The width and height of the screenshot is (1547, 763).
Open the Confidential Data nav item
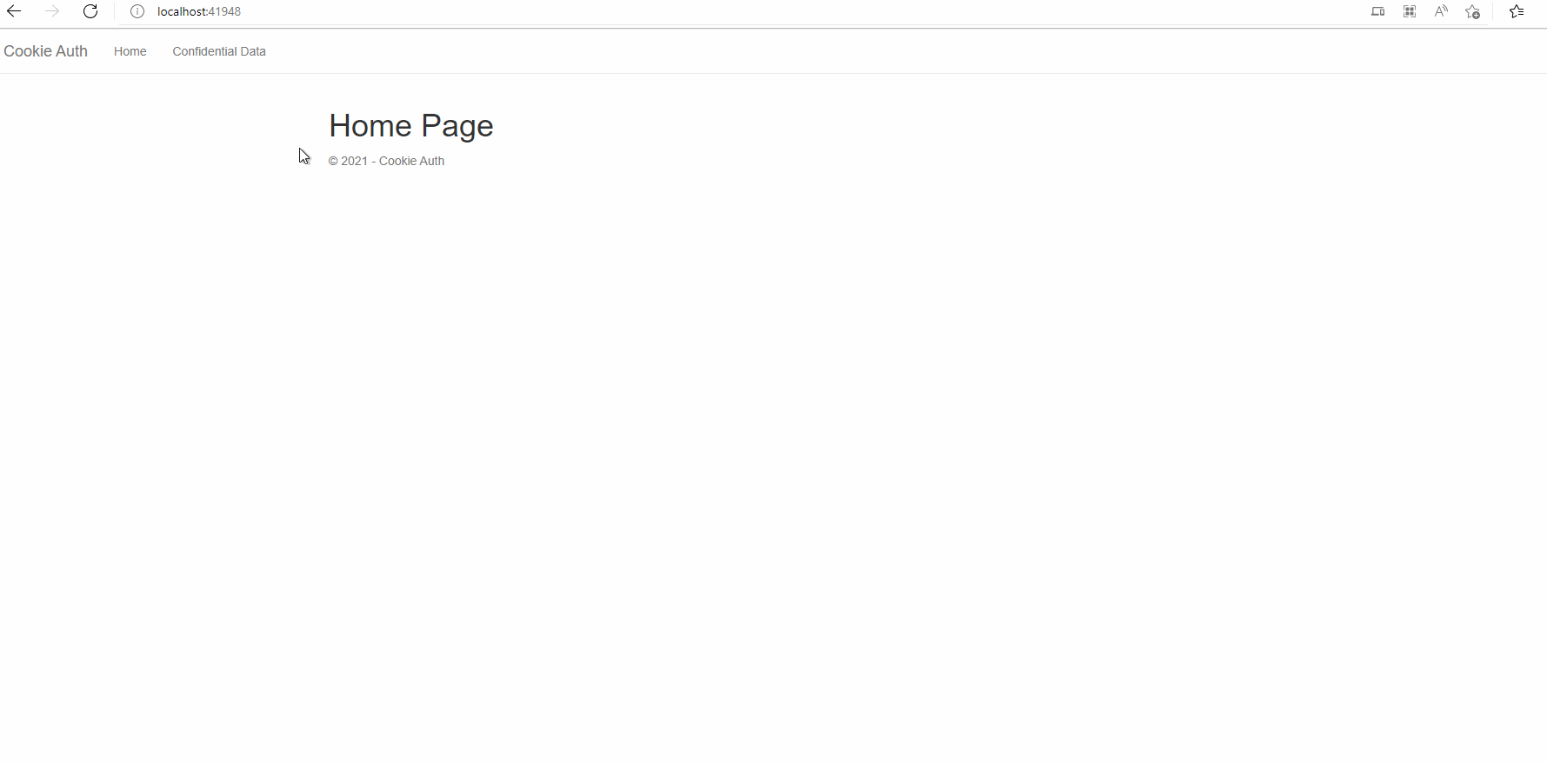pos(219,51)
